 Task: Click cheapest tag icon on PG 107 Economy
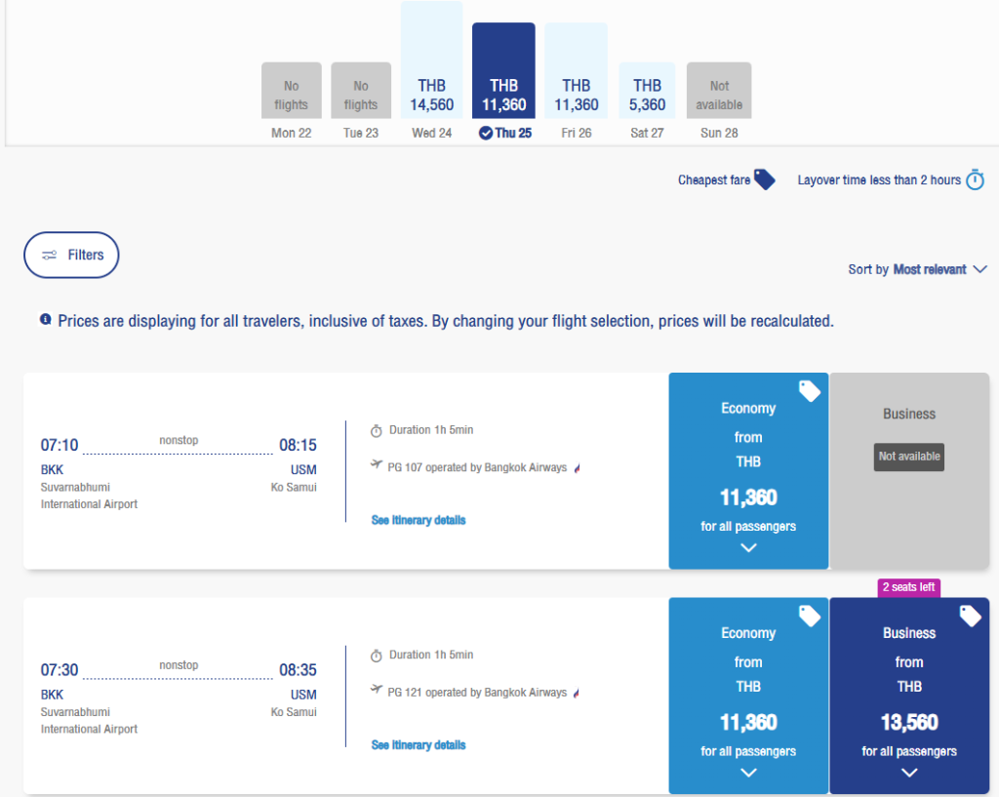coord(809,390)
